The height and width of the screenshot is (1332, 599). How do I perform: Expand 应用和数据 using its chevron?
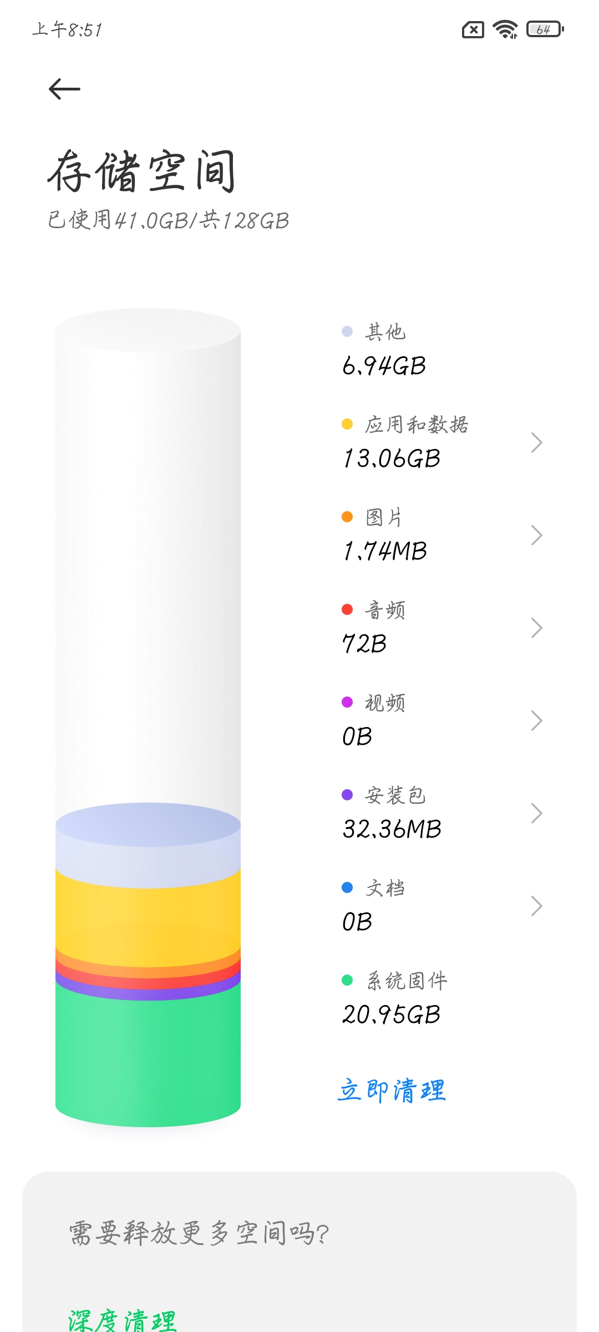[536, 442]
